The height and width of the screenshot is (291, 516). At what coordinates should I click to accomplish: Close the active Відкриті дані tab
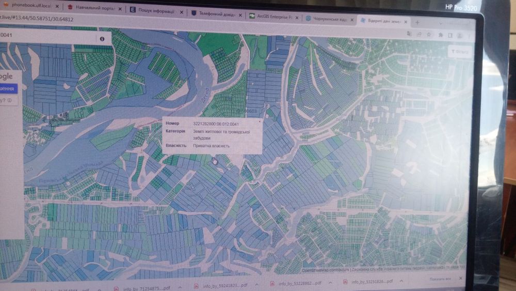[x=406, y=22]
